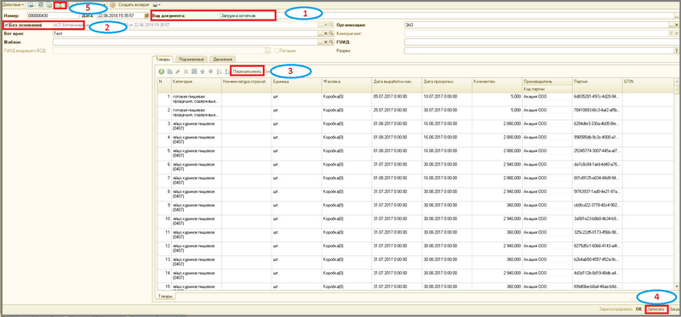The height and width of the screenshot is (317, 681).
Task: Click the Вет врач field with Тест
Action: (x=185, y=33)
